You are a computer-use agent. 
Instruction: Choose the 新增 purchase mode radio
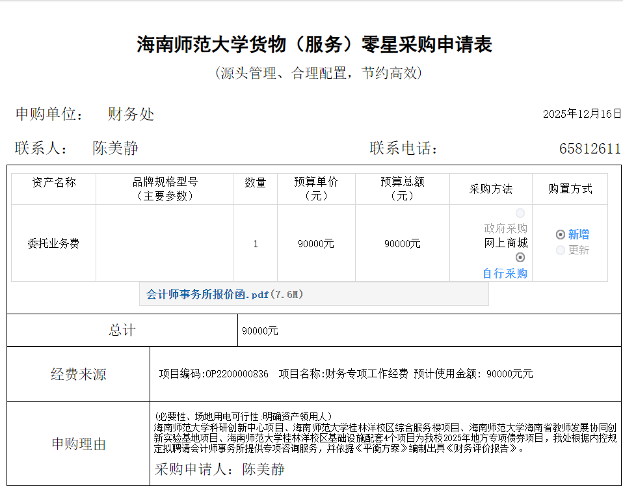(x=561, y=235)
